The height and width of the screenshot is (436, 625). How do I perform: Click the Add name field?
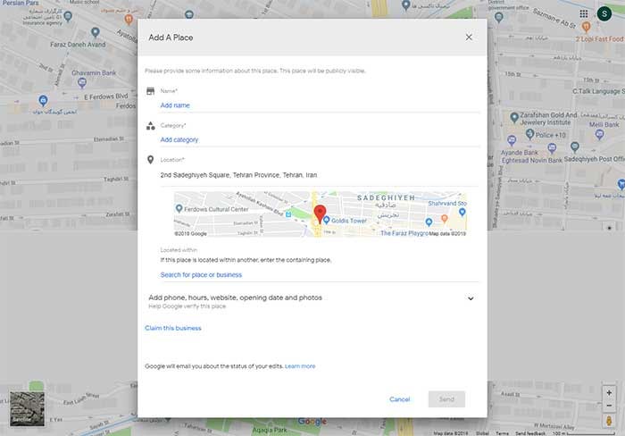tap(320, 105)
